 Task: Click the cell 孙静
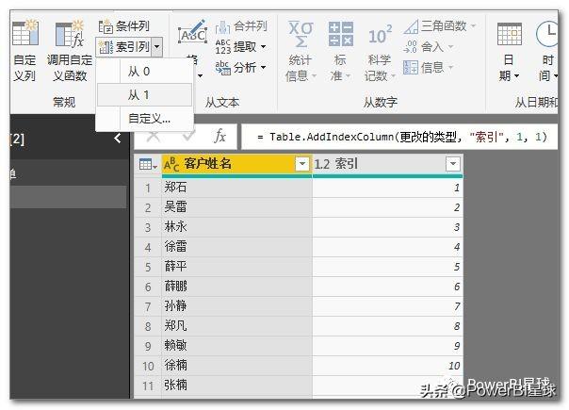(236, 306)
